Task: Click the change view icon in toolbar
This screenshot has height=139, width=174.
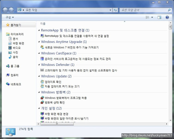Action: coord(147,17)
